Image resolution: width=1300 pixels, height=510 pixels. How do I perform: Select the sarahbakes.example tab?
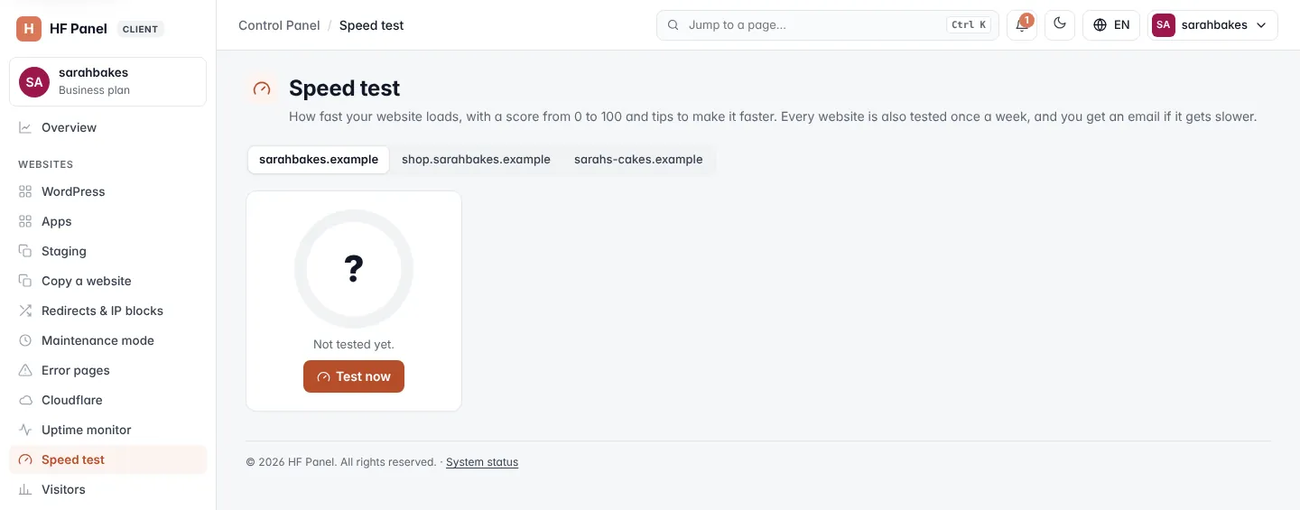pyautogui.click(x=319, y=160)
